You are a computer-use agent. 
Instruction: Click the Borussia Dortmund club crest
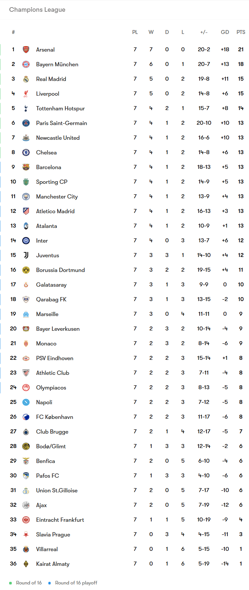coord(26,270)
